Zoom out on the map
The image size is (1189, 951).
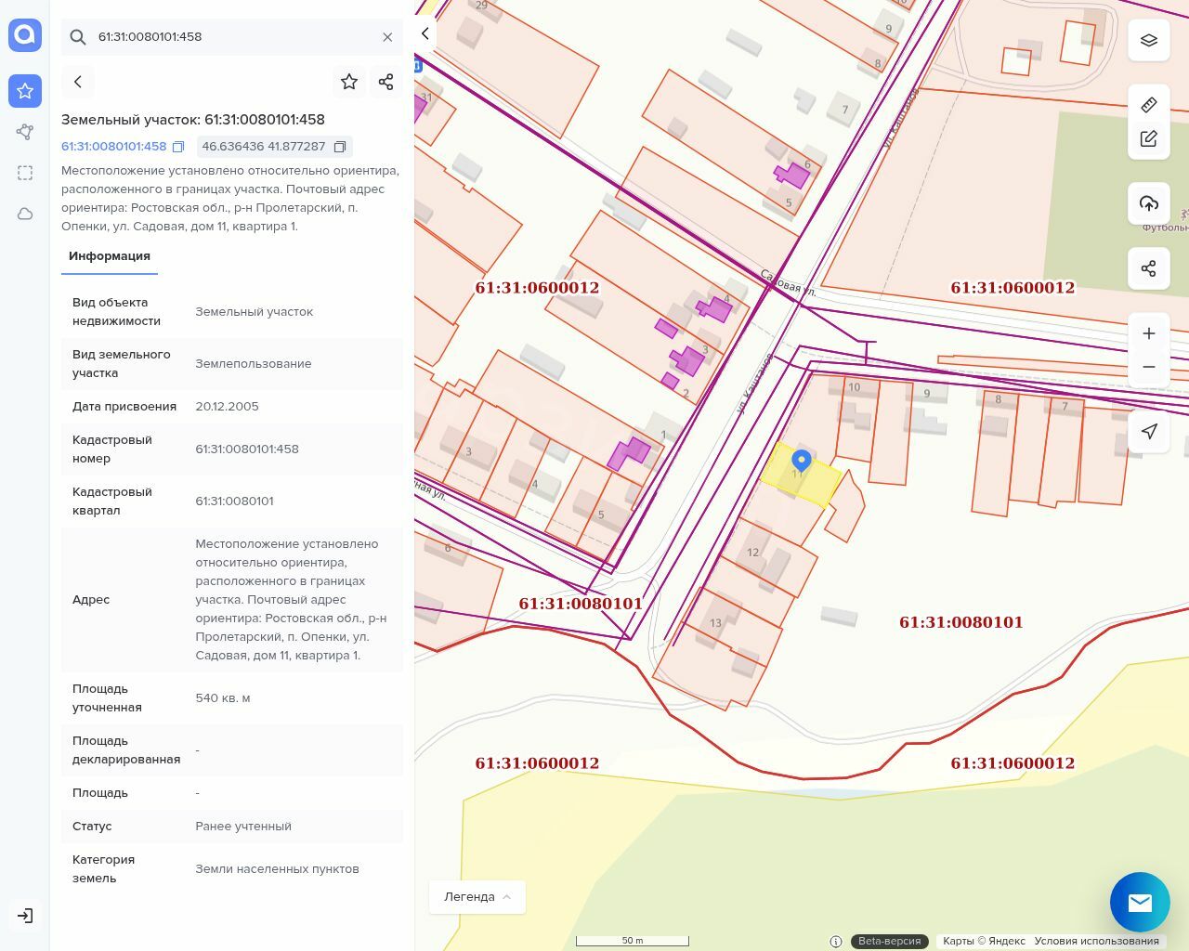pyautogui.click(x=1149, y=367)
